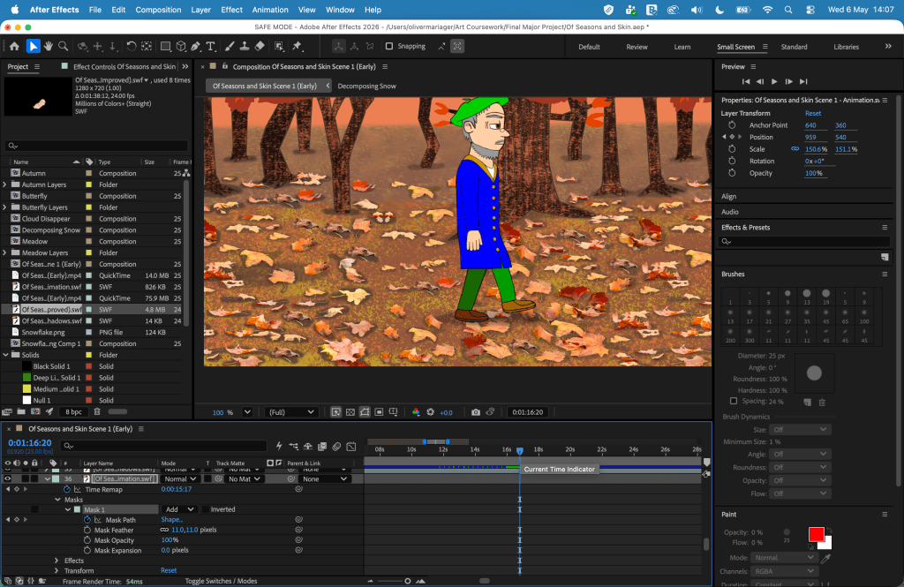Viewport: 904px width, 587px height.
Task: Click the Shape... value for Mask Path
Action: click(x=172, y=520)
